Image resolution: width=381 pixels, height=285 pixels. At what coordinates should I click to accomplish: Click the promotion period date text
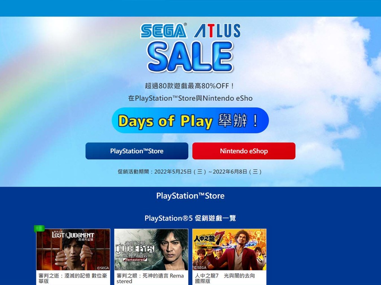[190, 172]
